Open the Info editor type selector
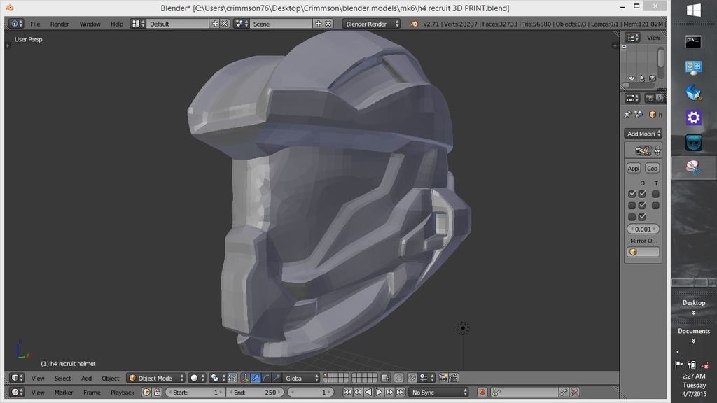The width and height of the screenshot is (717, 403). tap(16, 24)
